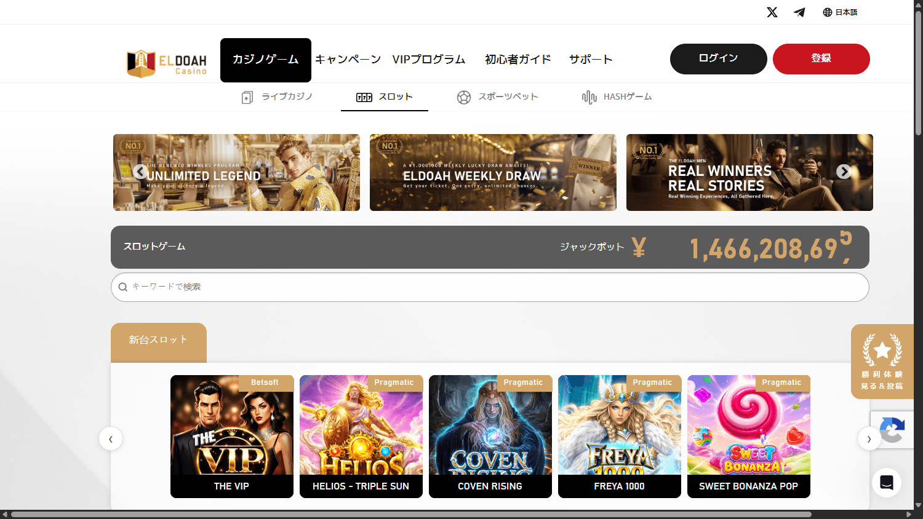Click the banner carousel next arrow
Viewport: 923px width, 519px height.
point(844,172)
